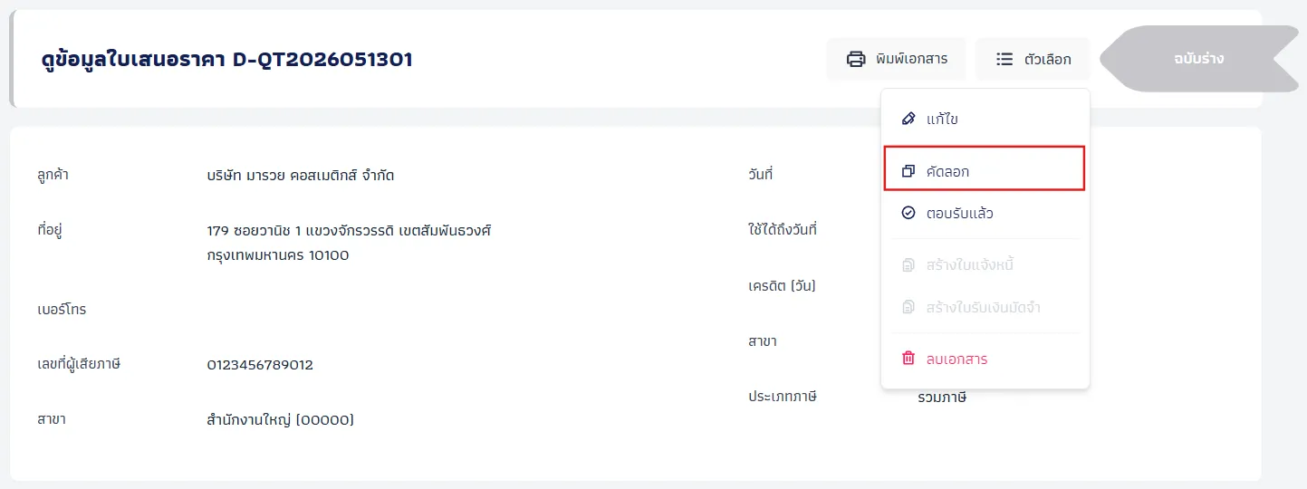The height and width of the screenshot is (489, 1307).
Task: Click the พิมพ์เอกสาร print button
Action: click(x=897, y=59)
